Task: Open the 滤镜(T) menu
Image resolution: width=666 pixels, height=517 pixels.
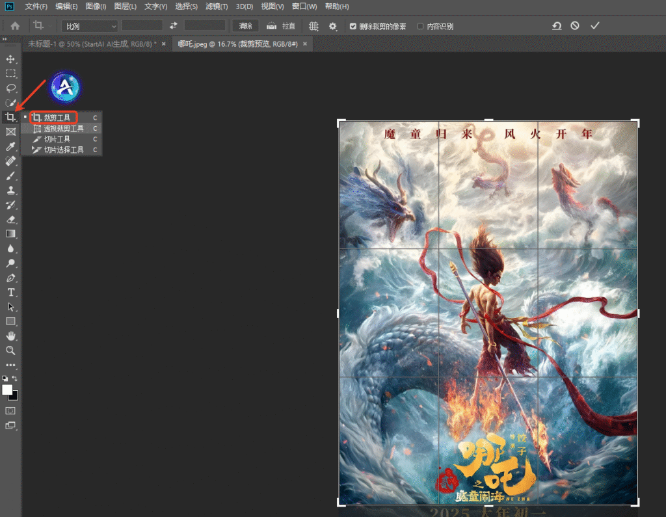Action: (216, 7)
